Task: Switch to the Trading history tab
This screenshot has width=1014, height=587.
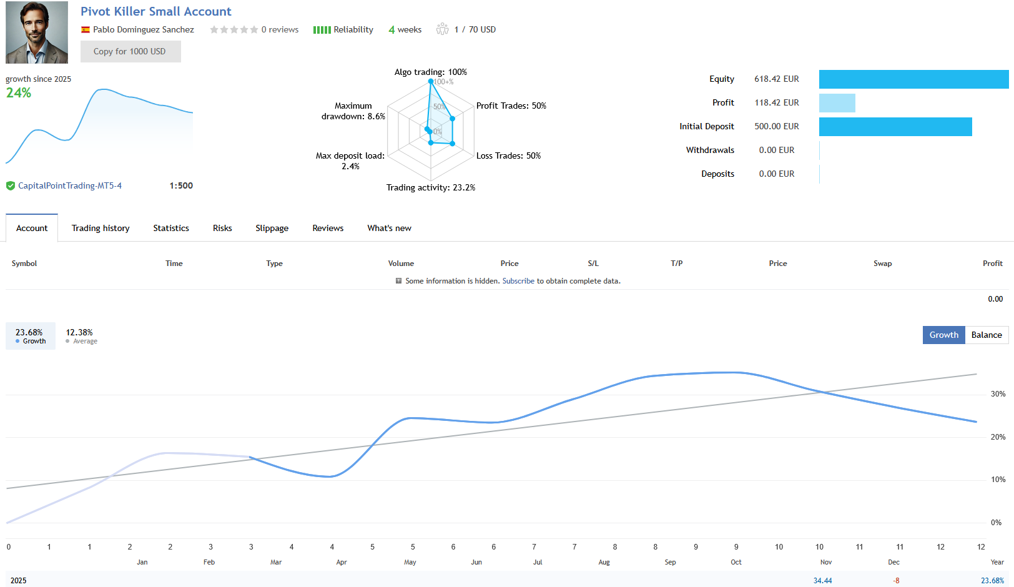Action: click(x=100, y=228)
